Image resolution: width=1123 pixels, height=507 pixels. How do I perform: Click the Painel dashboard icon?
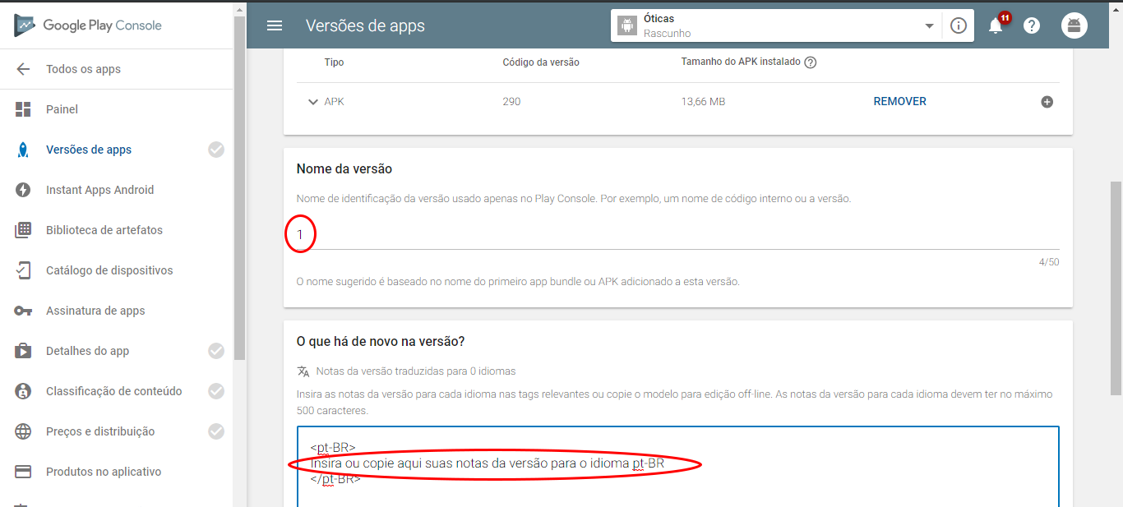[23, 109]
